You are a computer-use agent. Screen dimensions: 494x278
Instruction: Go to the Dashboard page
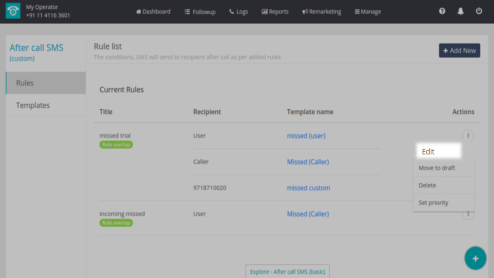click(x=153, y=12)
